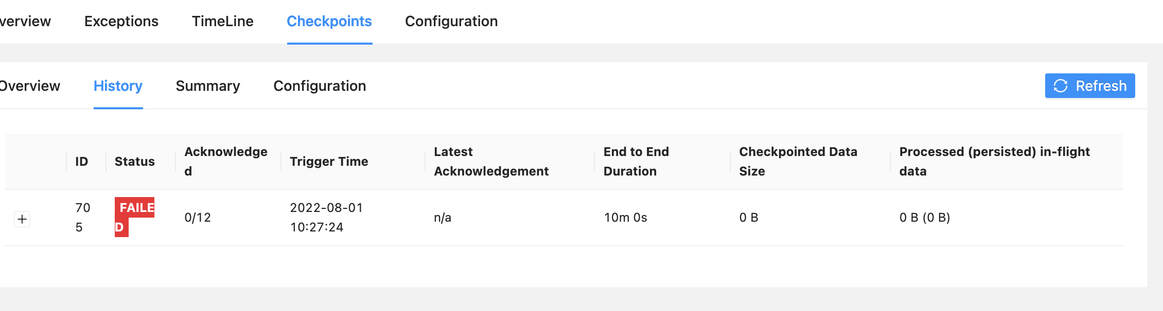The width and height of the screenshot is (1163, 311).
Task: Click the ID column header
Action: (x=82, y=162)
